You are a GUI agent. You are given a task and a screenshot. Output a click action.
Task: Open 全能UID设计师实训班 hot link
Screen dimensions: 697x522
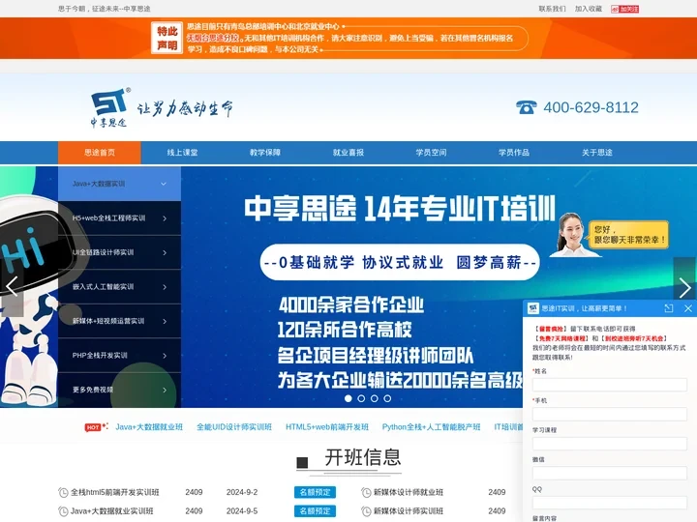point(234,427)
